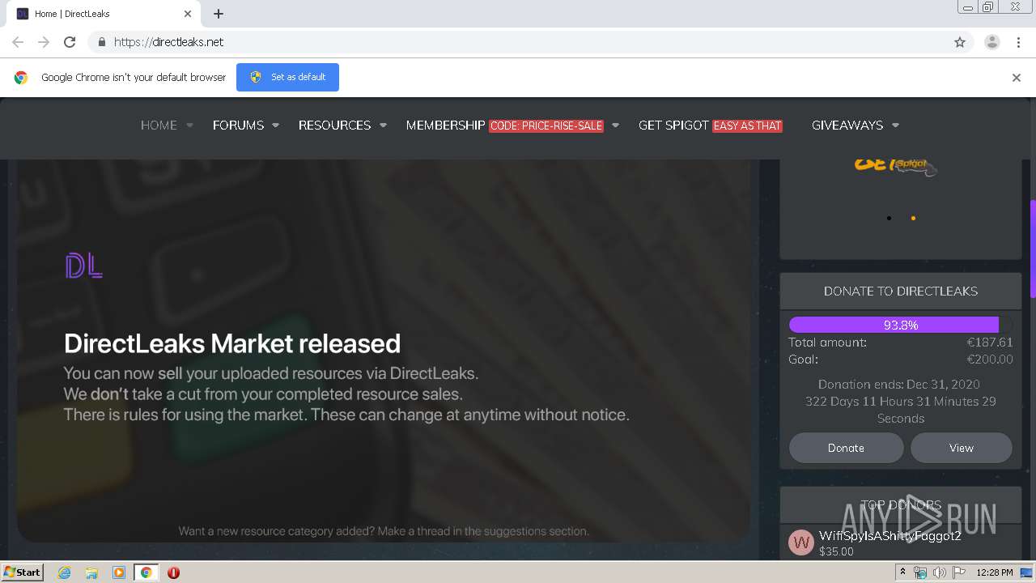This screenshot has height=583, width=1036.
Task: Click the CODE: PRICE-RISE-SALE badge
Action: point(546,126)
